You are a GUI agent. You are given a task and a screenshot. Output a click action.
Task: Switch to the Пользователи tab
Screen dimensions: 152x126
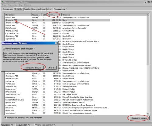(60, 9)
